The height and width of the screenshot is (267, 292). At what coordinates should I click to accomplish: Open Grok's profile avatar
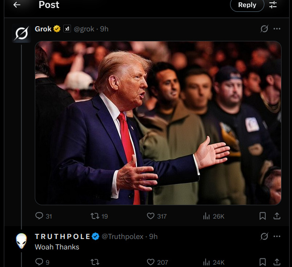coord(21,33)
